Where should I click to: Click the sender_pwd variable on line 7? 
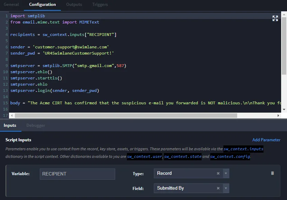pos(22,53)
